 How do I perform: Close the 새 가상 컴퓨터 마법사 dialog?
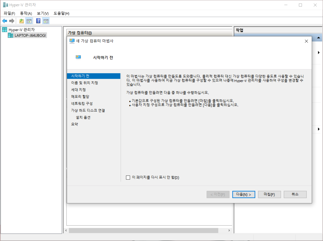point(306,41)
